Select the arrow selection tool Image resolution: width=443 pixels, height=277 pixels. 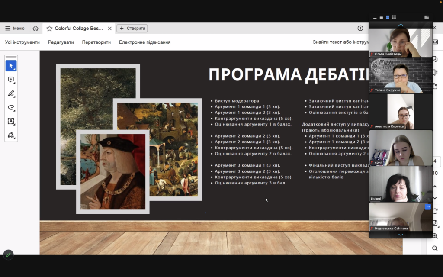[x=11, y=66]
